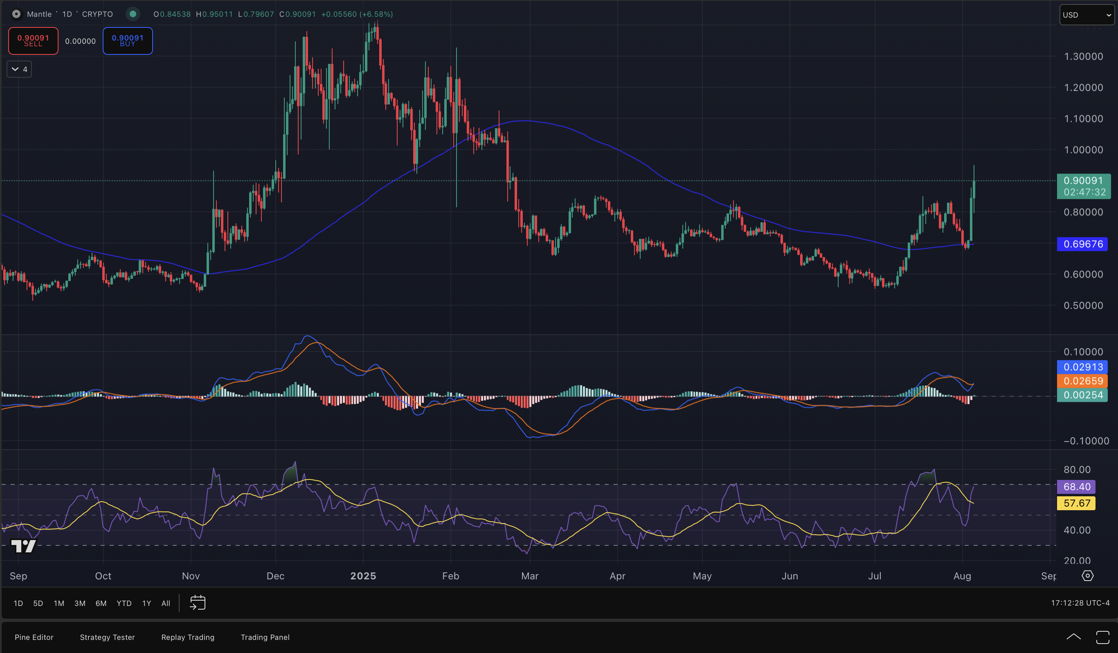
Task: Open the go-to-date calendar icon
Action: pos(198,603)
